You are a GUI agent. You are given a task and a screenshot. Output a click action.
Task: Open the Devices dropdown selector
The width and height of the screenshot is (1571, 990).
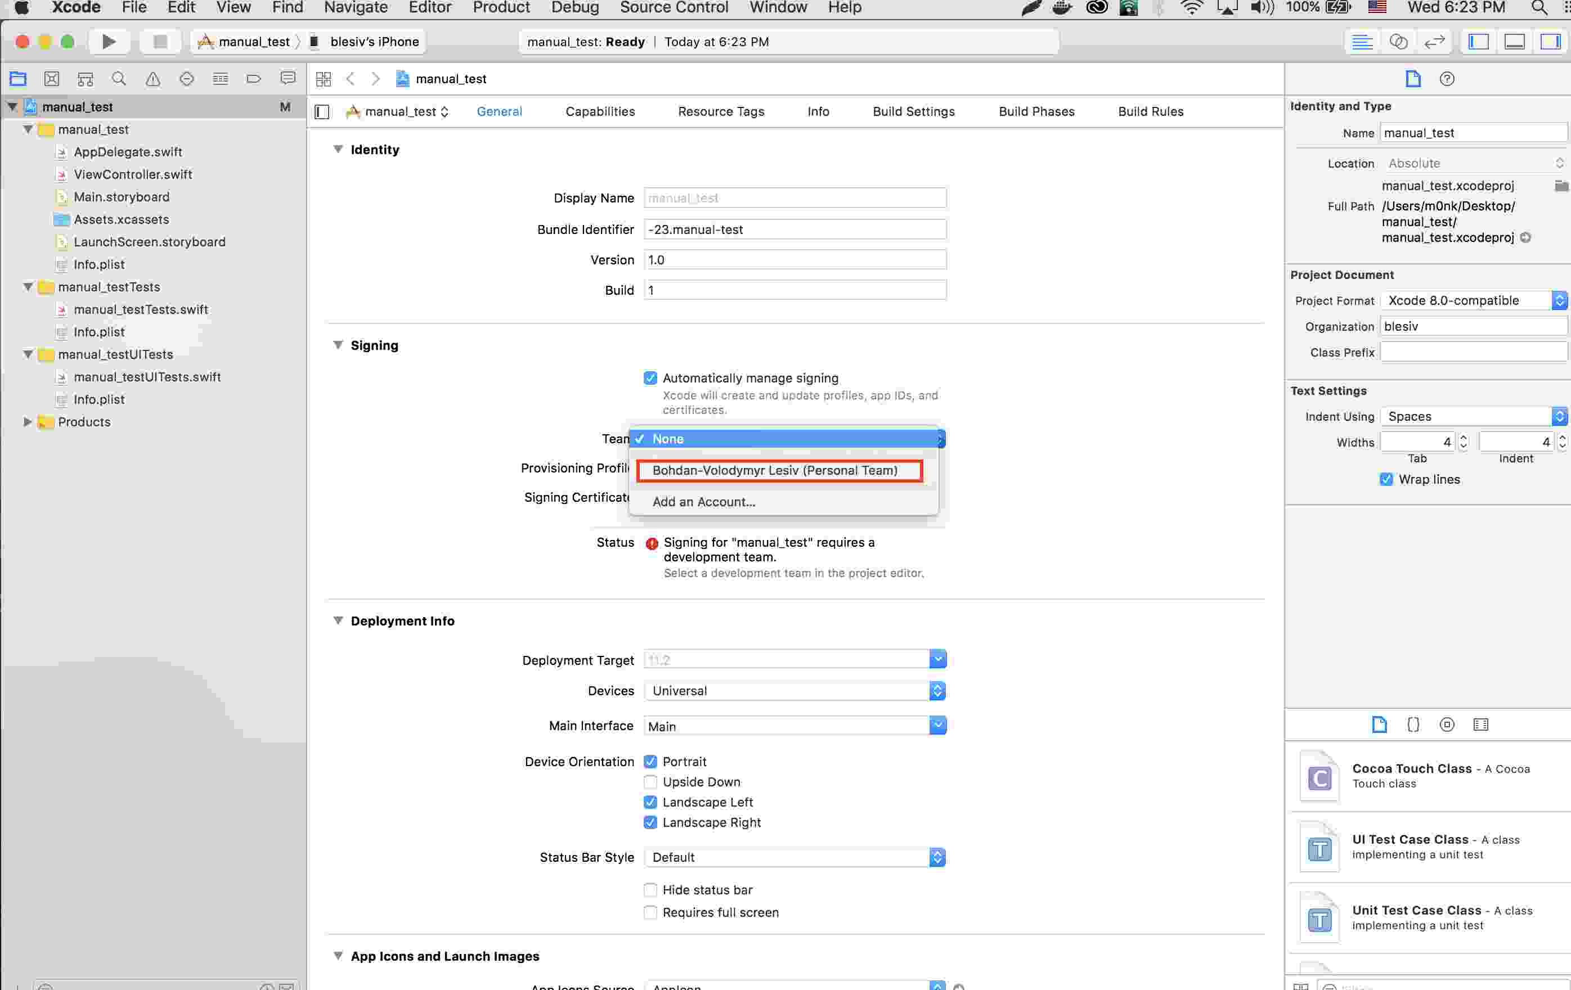pos(937,690)
